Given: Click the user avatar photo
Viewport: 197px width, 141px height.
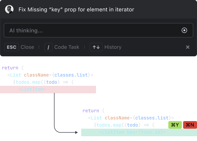Looking at the screenshot, I should tap(9, 9).
